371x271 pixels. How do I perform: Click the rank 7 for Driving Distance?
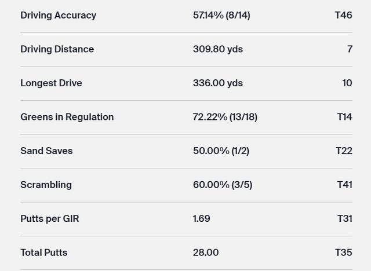tap(350, 49)
